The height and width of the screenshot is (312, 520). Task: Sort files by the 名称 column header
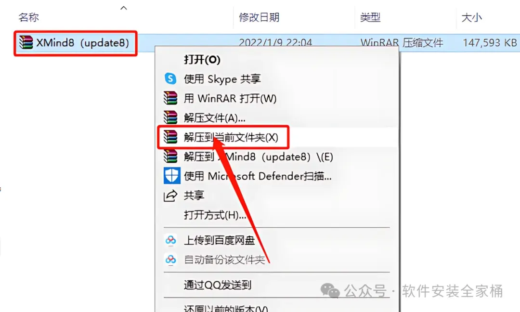click(28, 17)
